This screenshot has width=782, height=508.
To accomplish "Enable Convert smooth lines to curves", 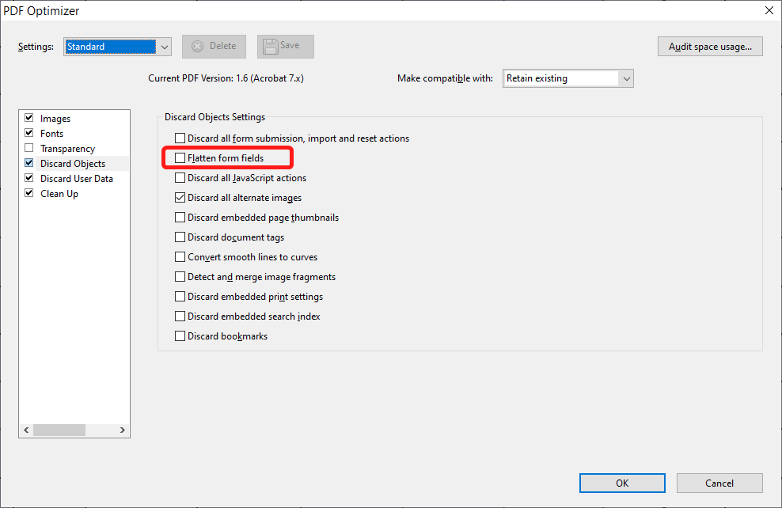I will click(180, 256).
